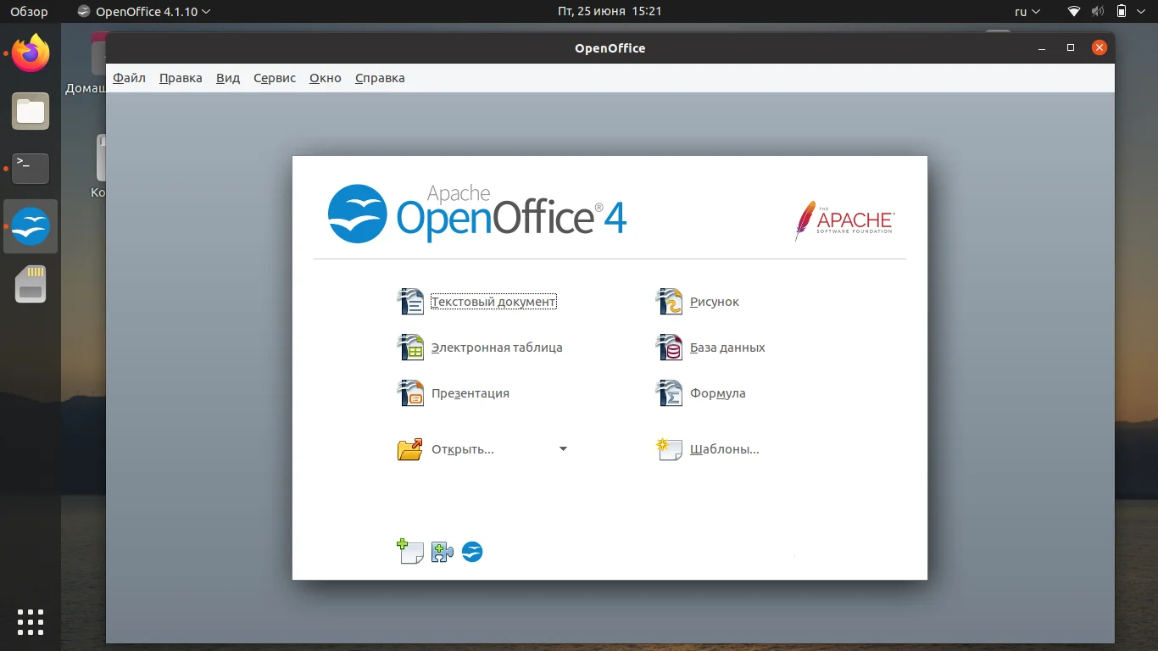Open the Окно menu
This screenshot has width=1158, height=651.
pyautogui.click(x=326, y=78)
